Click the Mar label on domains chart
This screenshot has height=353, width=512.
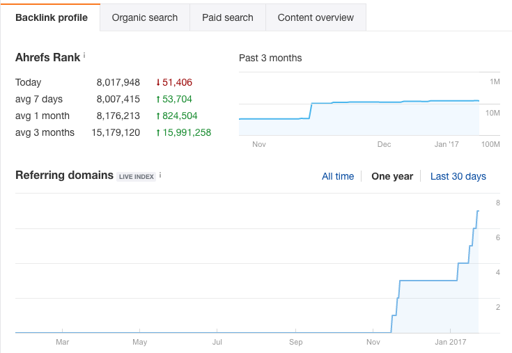(x=63, y=342)
